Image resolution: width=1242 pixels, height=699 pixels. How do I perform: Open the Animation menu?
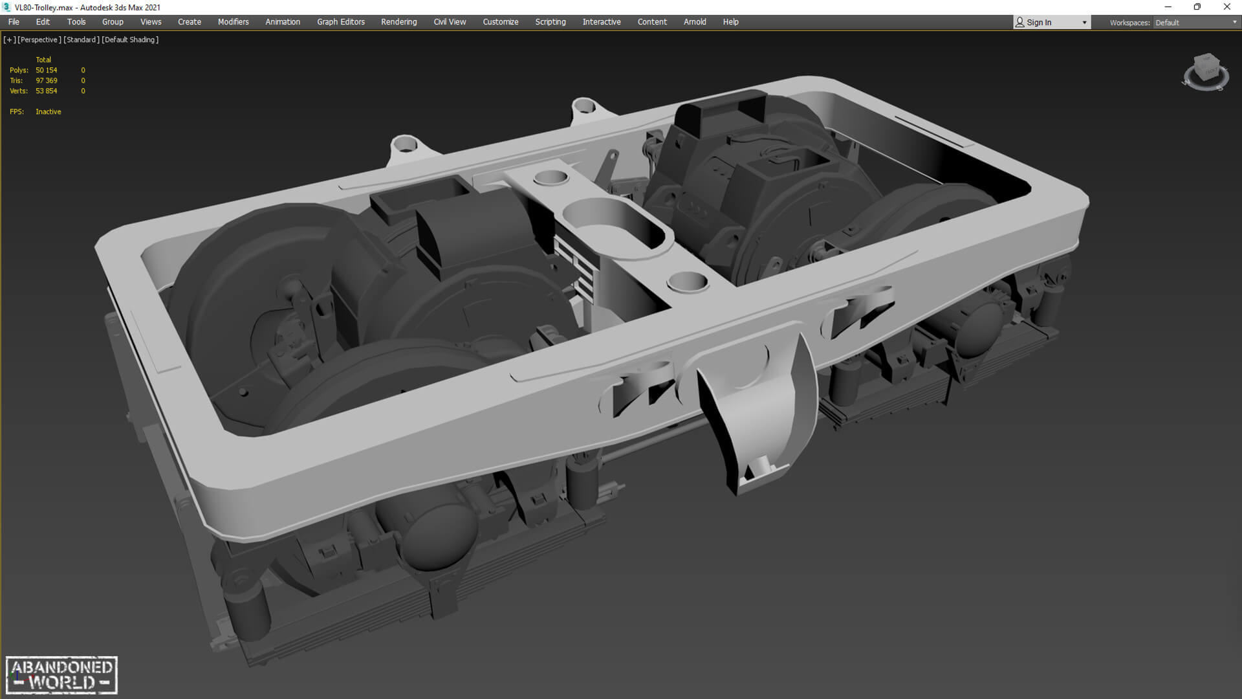(283, 22)
